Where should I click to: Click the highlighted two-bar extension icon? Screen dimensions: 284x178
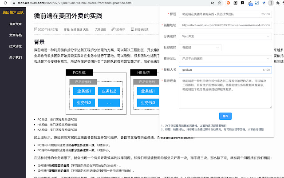point(271,3)
